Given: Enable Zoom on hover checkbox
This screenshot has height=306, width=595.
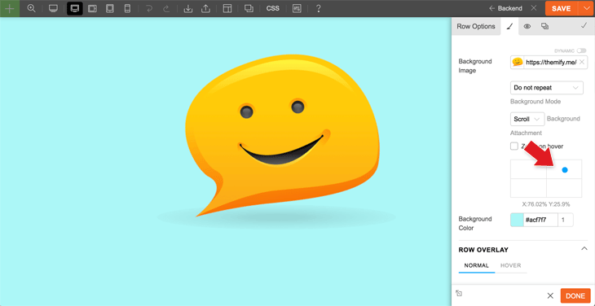Looking at the screenshot, I should coord(514,146).
